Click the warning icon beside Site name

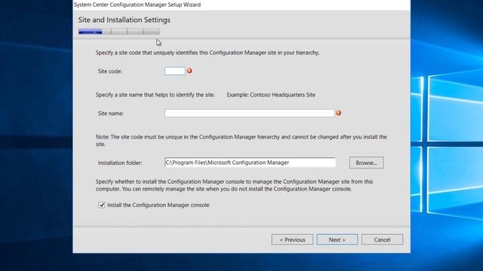[x=339, y=113]
